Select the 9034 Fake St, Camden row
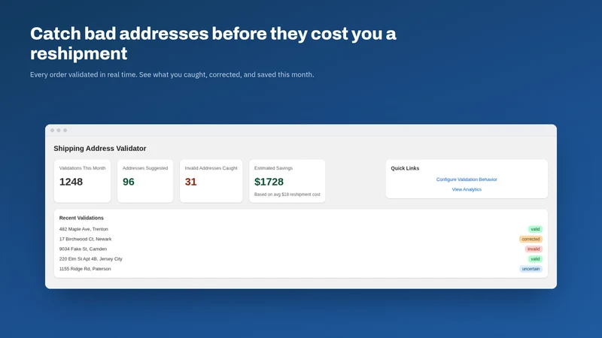Screen dimensions: 602x338 pos(300,249)
